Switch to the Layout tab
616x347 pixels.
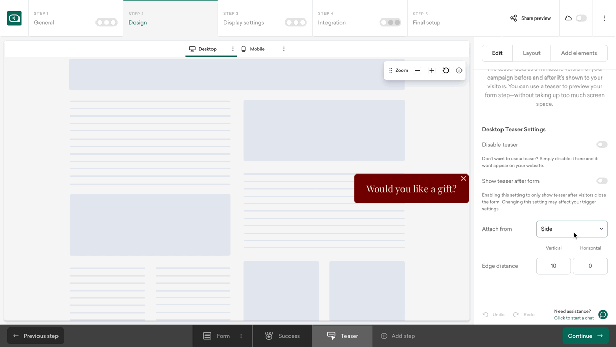tap(531, 53)
